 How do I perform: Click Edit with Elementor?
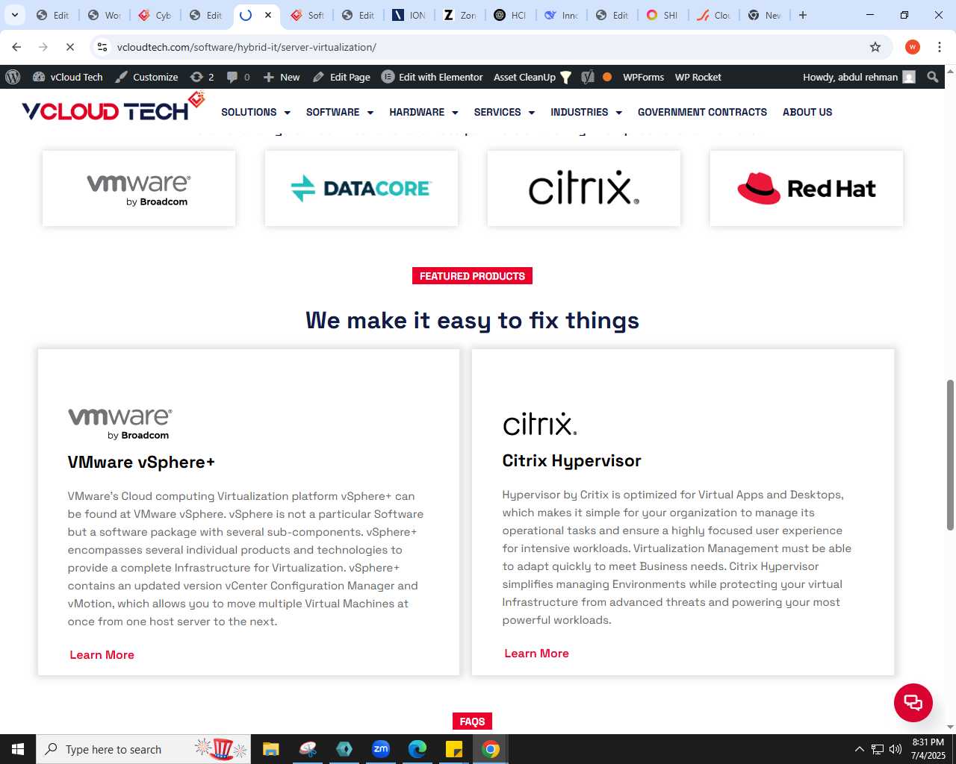tap(432, 77)
